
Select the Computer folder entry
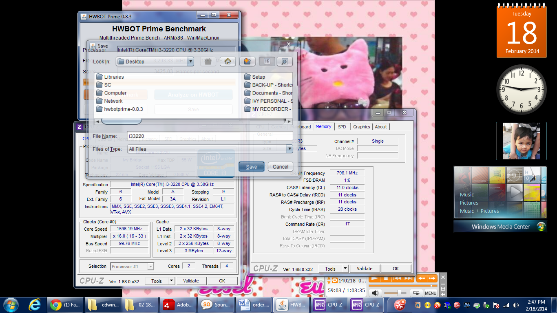[x=111, y=93]
